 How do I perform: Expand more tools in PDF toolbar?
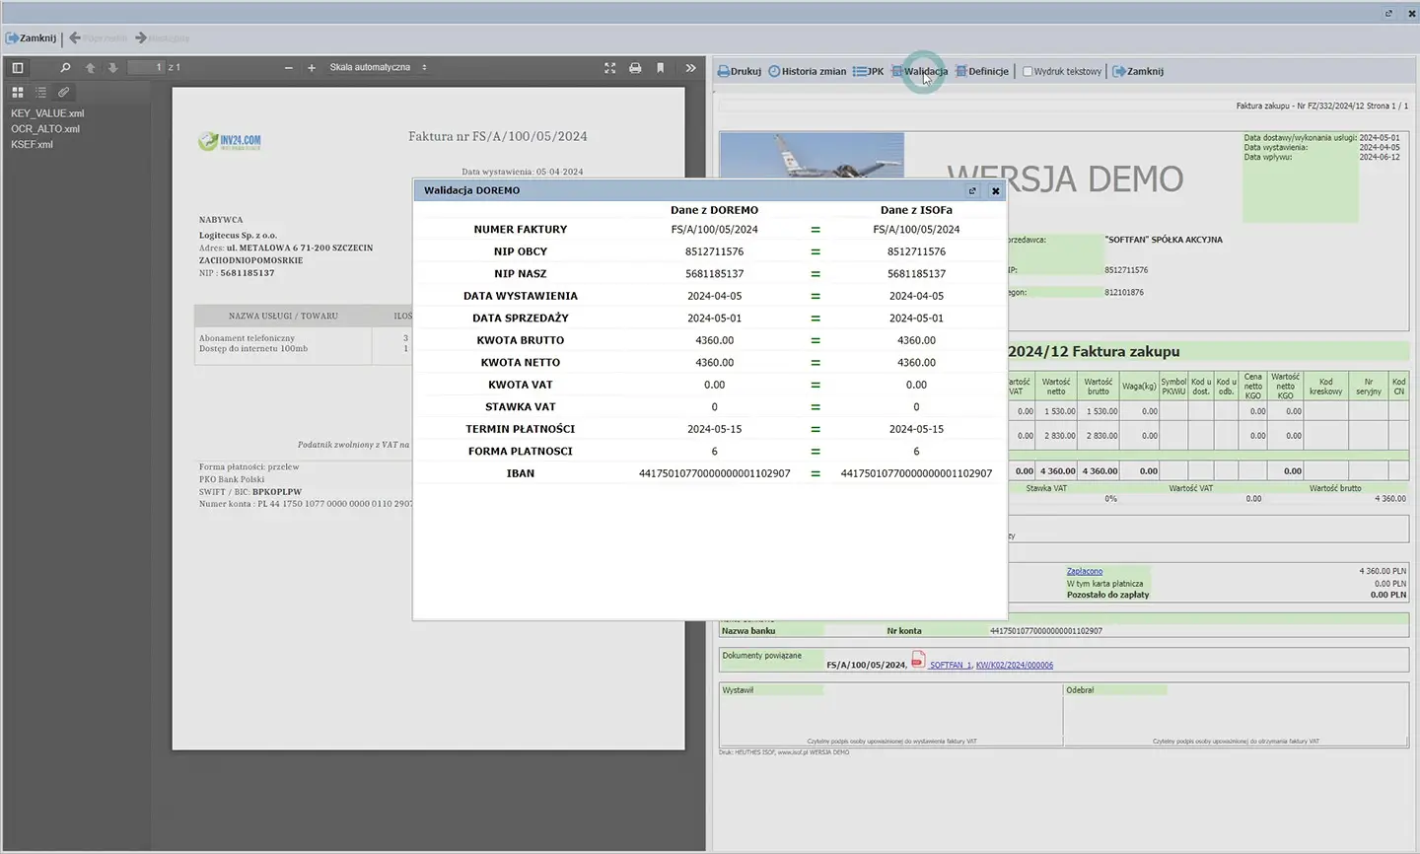(690, 68)
